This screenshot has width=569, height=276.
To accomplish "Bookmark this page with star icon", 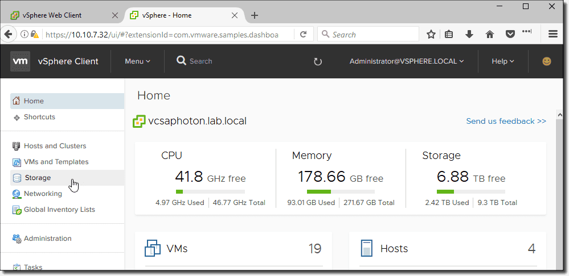I will pyautogui.click(x=431, y=35).
